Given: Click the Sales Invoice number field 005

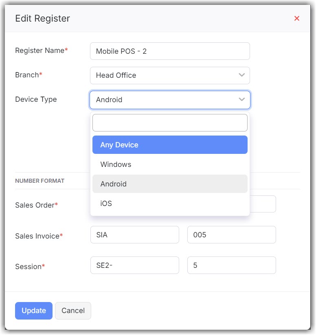Looking at the screenshot, I should coord(231,235).
